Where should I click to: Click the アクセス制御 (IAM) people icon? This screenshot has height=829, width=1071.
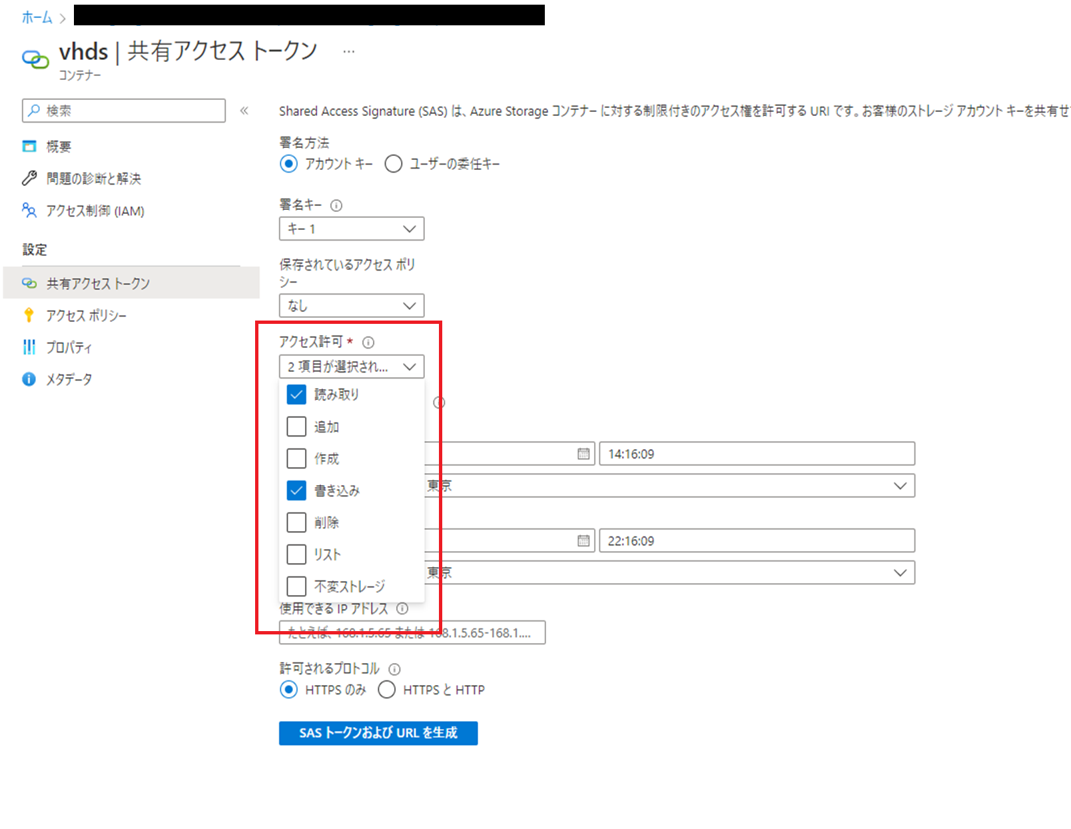pos(29,211)
